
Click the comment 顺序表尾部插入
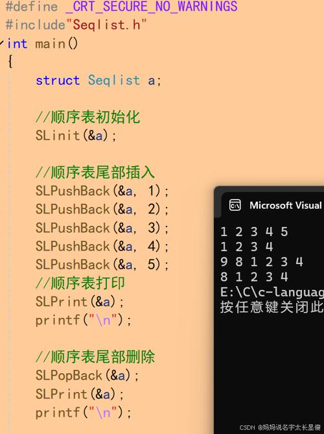point(95,172)
